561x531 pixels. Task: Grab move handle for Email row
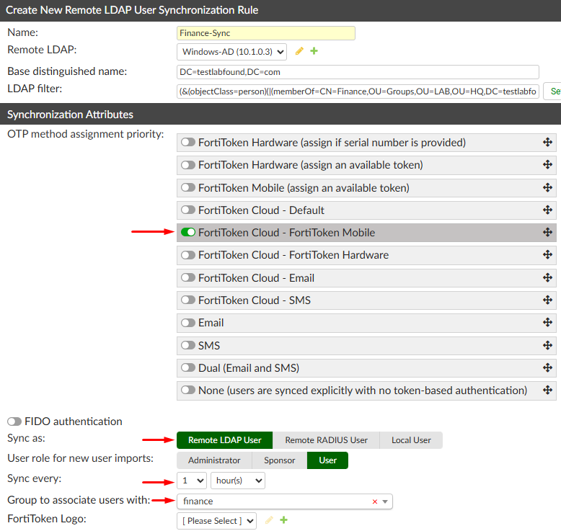pos(547,322)
